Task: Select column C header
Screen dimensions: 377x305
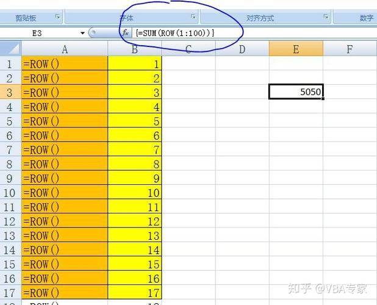Action: click(x=188, y=49)
